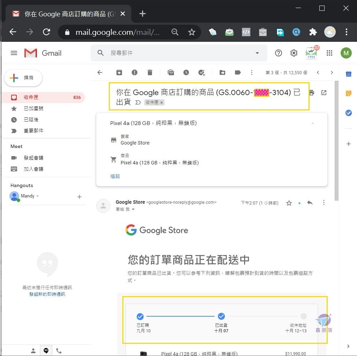Open more options in mail toolbar
The width and height of the screenshot is (357, 356).
252,72
